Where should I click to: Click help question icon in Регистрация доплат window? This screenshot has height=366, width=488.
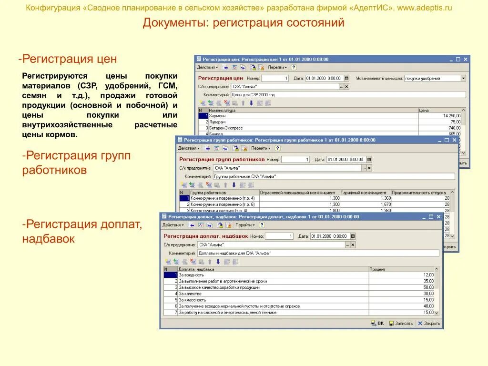262,225
